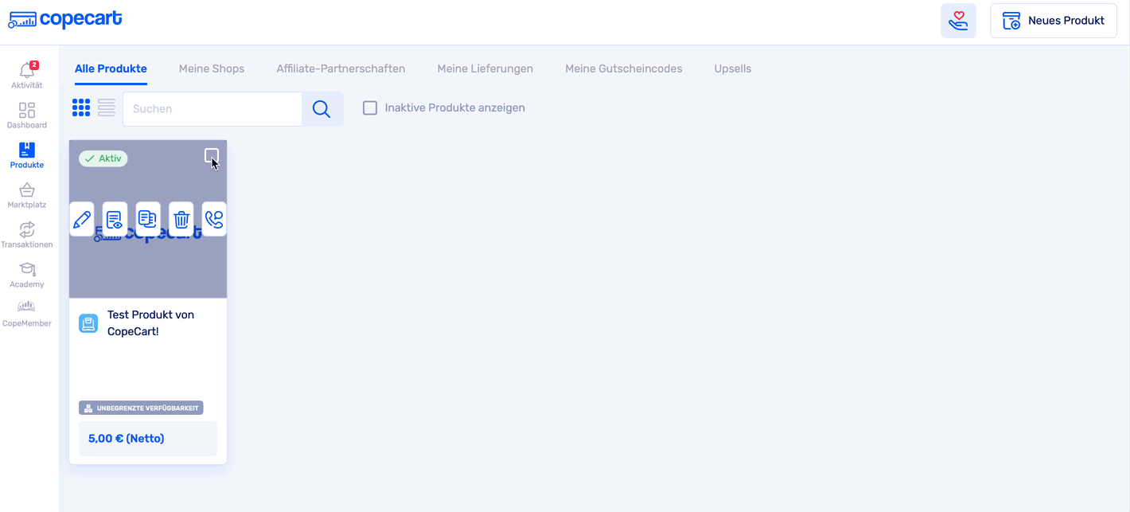Delete the product with the trash icon
This screenshot has height=512, width=1130.
pos(181,219)
